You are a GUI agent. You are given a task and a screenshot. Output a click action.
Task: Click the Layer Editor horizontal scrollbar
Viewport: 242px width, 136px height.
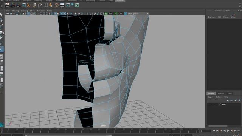pos(218,126)
